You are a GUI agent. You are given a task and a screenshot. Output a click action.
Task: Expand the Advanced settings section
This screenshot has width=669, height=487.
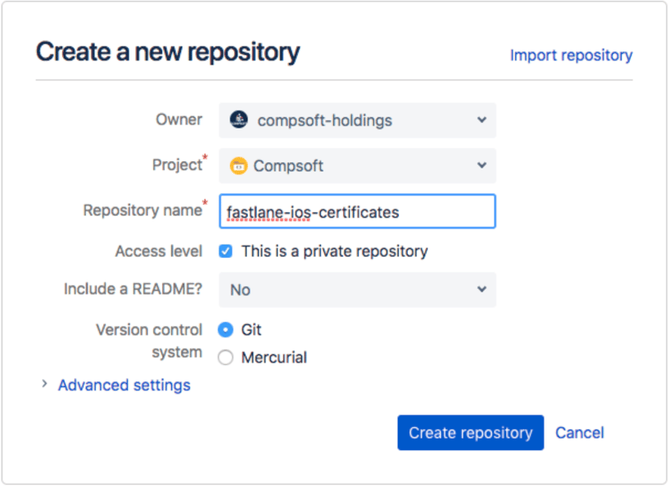[124, 385]
